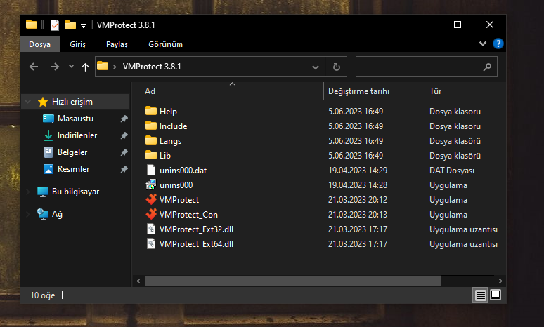Click the DAT Dosyası type cell
The image size is (544, 327).
(x=452, y=171)
